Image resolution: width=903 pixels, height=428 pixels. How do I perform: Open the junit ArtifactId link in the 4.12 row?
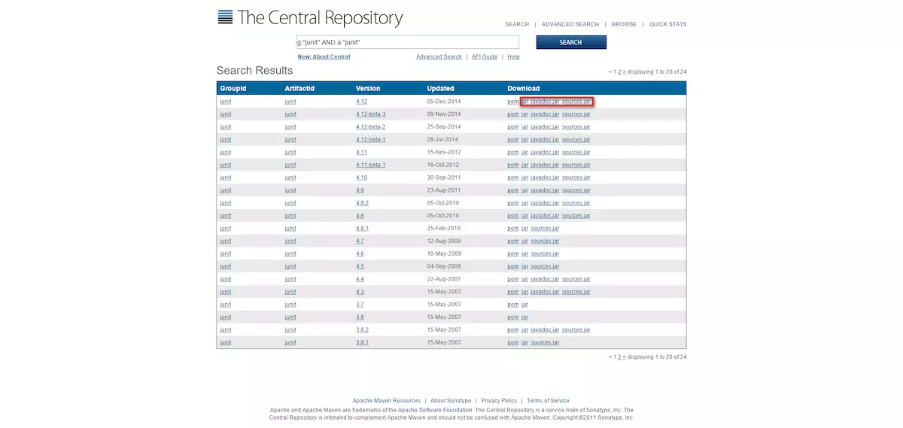(290, 102)
